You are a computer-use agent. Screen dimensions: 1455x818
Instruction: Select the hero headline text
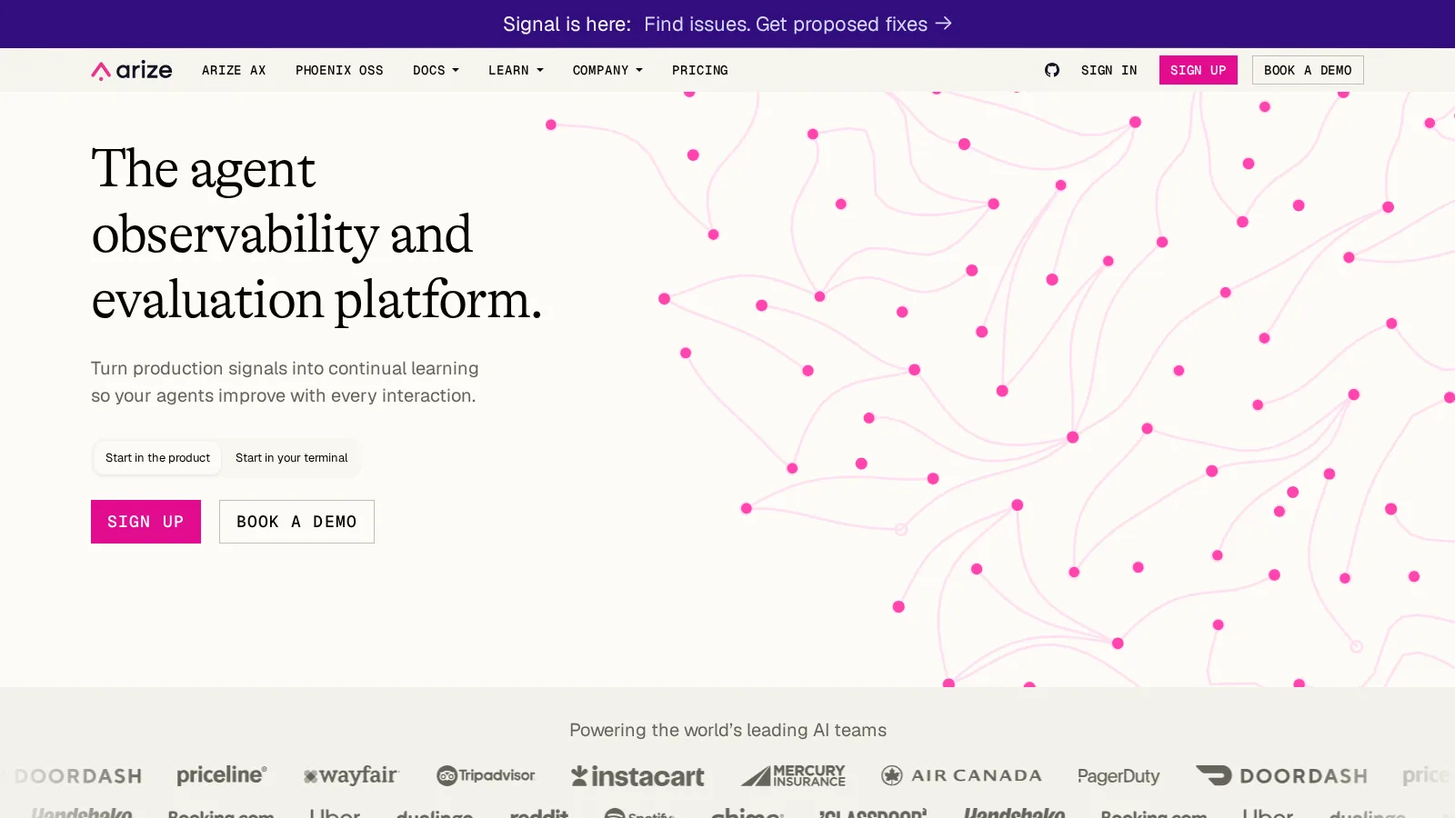pos(316,234)
